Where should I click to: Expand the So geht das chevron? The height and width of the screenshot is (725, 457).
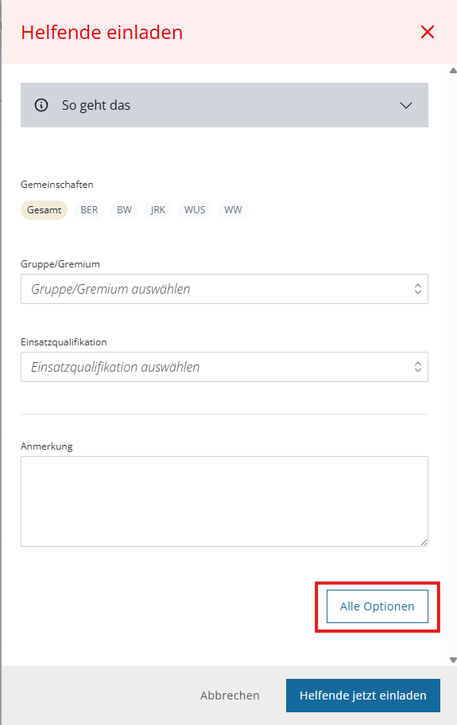(x=406, y=105)
